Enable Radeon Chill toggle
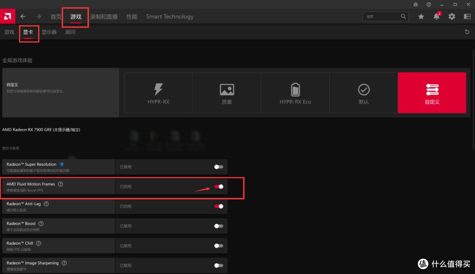 (219, 246)
